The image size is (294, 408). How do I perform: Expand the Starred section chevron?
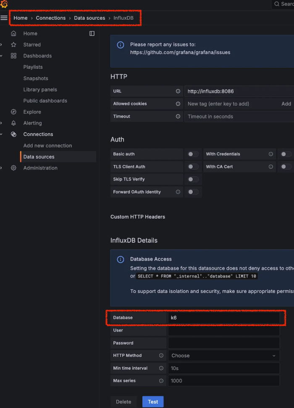click(x=1, y=45)
